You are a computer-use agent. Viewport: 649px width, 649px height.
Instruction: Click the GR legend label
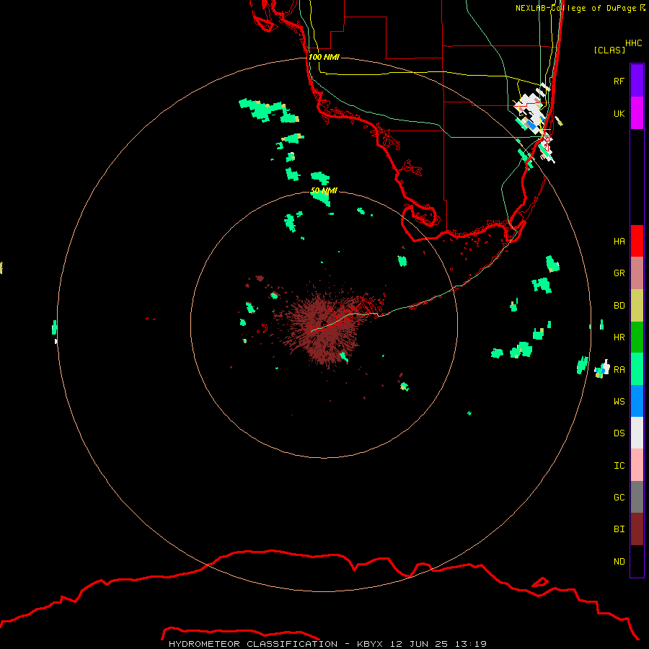(619, 273)
